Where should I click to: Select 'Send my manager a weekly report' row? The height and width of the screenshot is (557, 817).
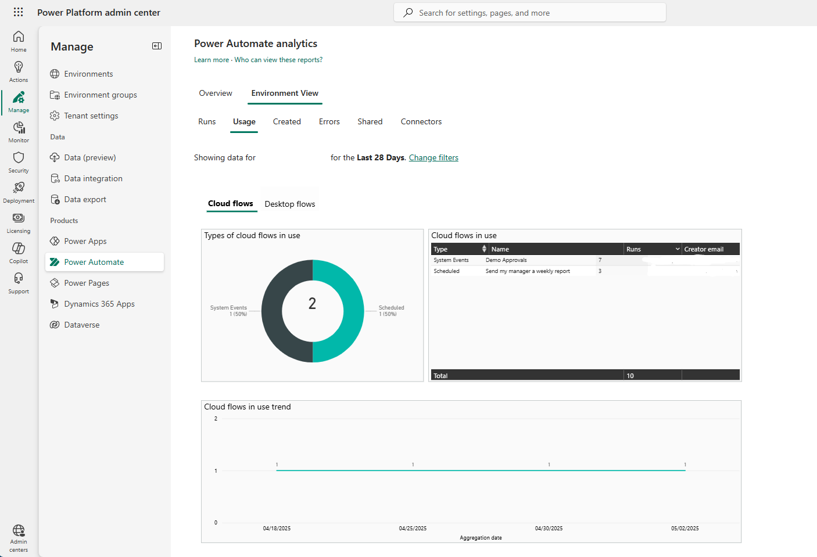point(585,271)
